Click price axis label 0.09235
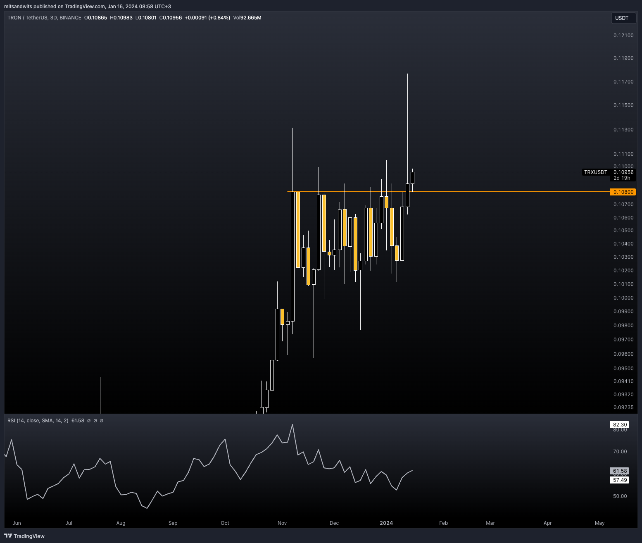This screenshot has width=642, height=543. click(623, 407)
